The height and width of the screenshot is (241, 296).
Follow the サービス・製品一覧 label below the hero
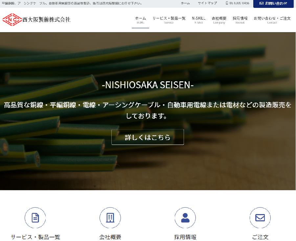click(x=35, y=237)
